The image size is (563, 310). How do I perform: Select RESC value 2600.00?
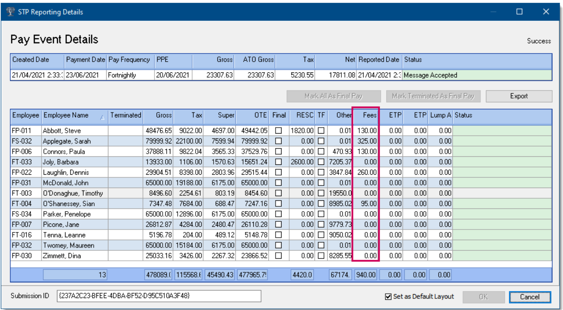point(302,162)
